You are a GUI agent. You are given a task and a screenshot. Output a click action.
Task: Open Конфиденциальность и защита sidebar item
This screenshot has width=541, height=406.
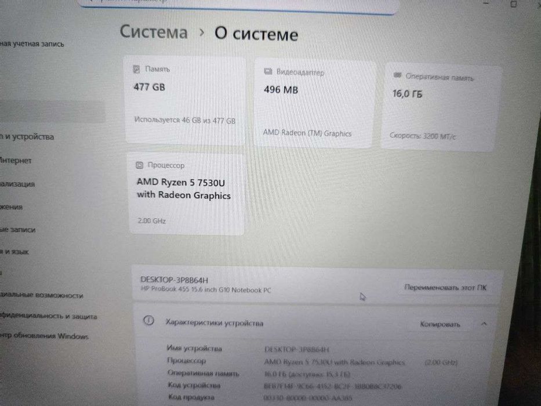48,316
